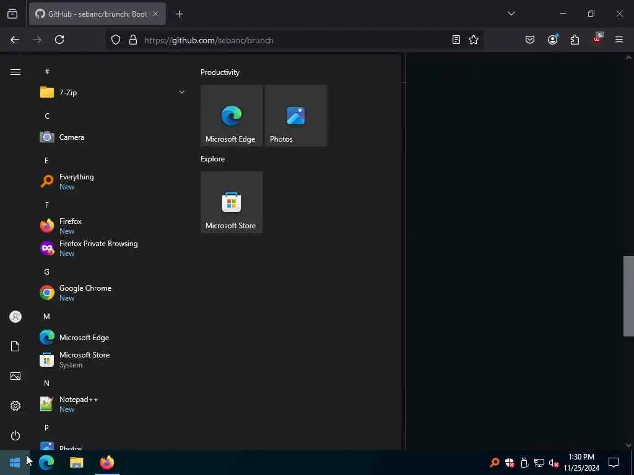634x475 pixels.
Task: Click the letter G section header
Action: tap(47, 272)
